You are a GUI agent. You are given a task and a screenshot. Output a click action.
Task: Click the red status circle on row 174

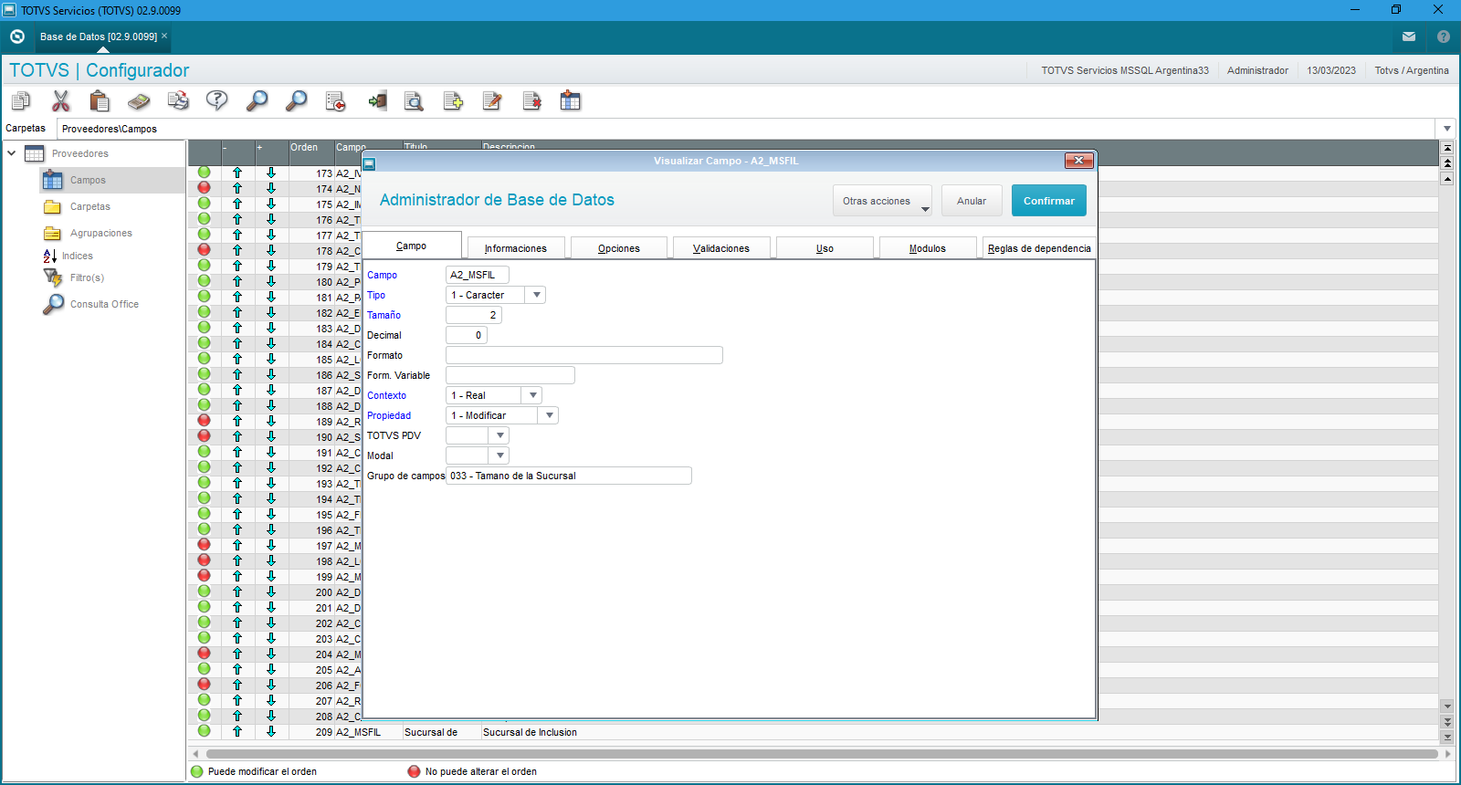204,187
